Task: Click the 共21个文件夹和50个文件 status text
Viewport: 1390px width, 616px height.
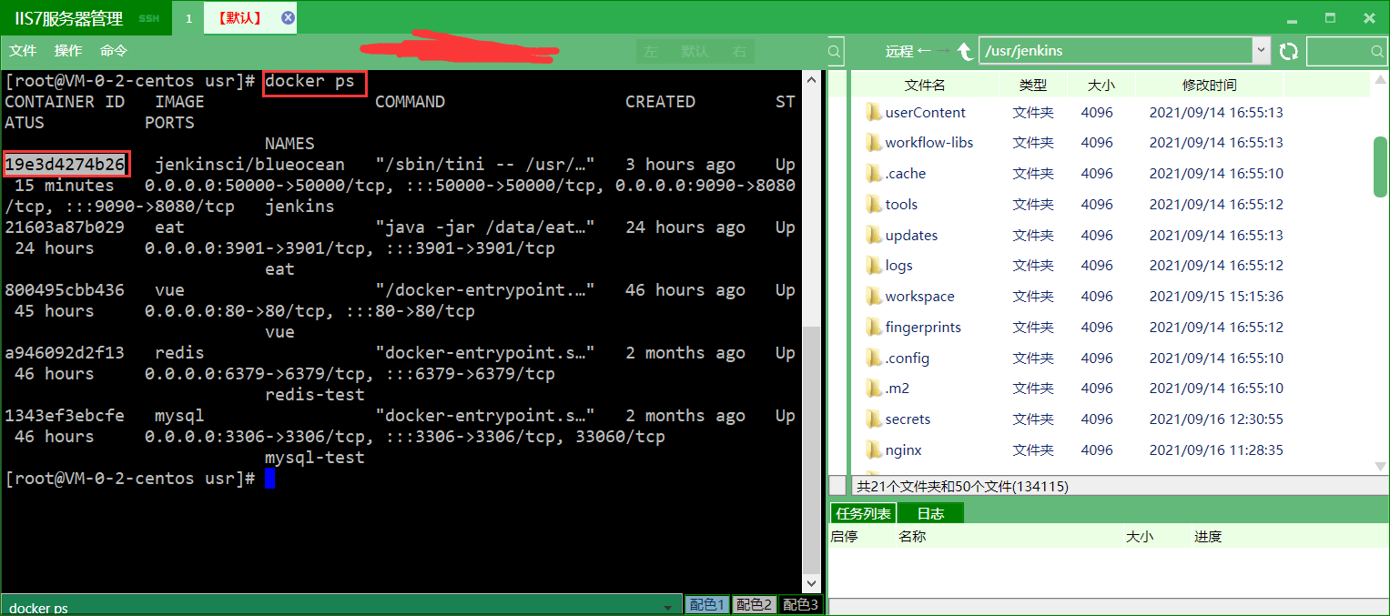Action: 962,487
